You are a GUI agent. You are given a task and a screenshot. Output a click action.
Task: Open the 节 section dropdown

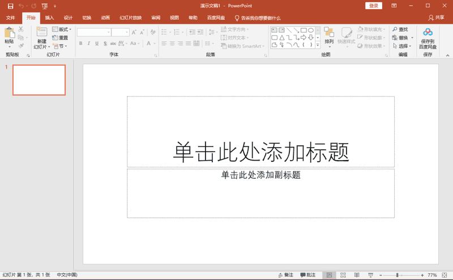pos(60,46)
